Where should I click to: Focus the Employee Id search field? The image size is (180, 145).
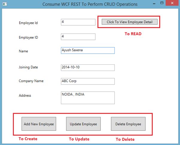78,22
